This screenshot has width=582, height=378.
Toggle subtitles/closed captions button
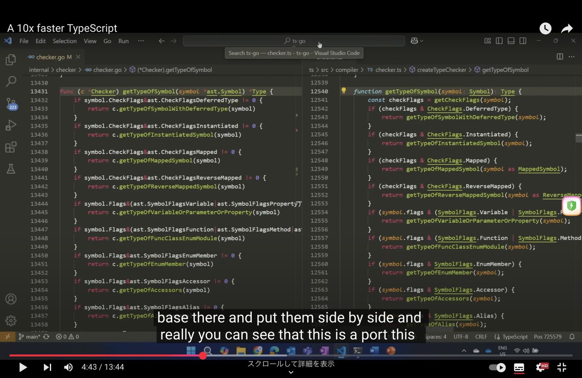[519, 367]
